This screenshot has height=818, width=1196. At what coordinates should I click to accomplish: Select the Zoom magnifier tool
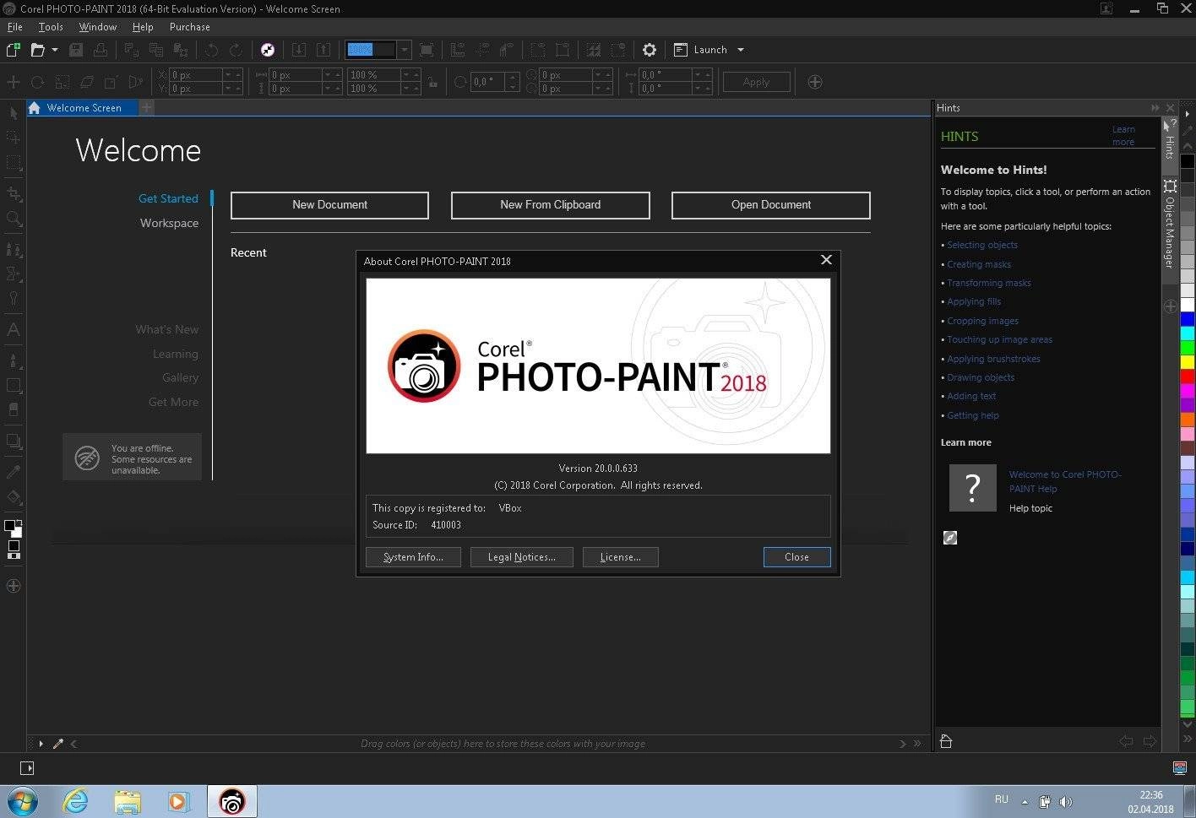point(13,219)
